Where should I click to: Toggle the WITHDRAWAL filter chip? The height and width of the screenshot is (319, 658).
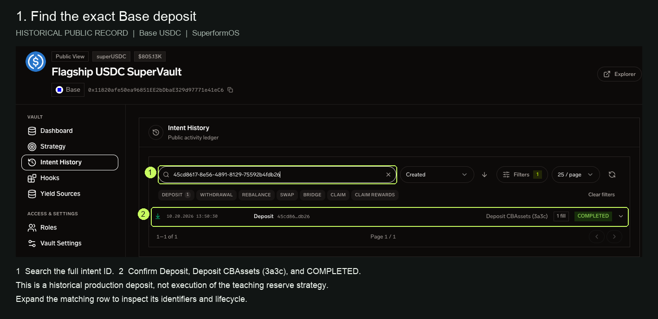(x=216, y=195)
